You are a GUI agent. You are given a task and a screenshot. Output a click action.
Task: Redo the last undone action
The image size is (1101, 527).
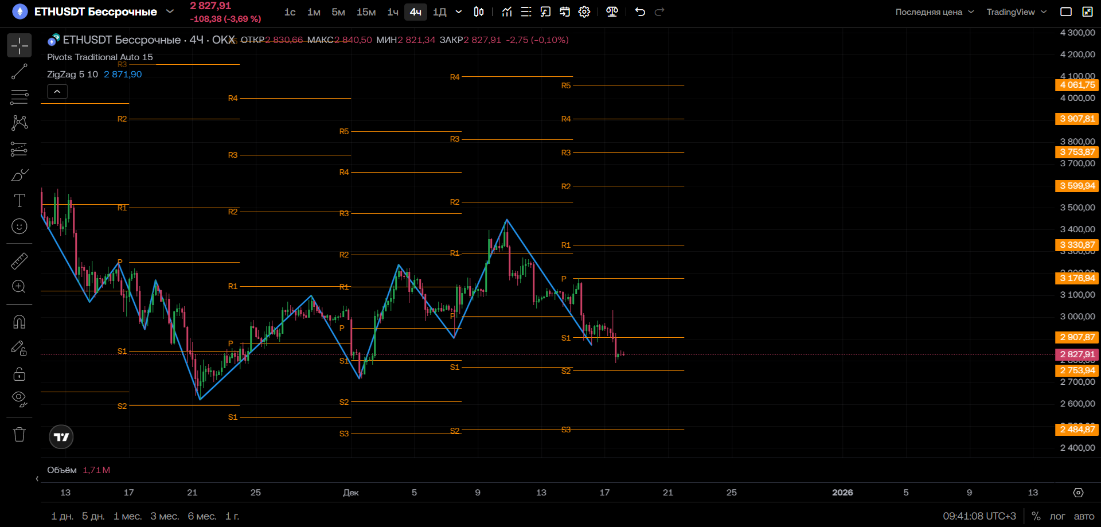(659, 12)
